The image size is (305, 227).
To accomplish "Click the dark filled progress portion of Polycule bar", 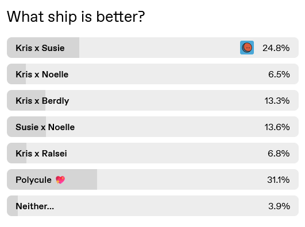I will point(82,180).
